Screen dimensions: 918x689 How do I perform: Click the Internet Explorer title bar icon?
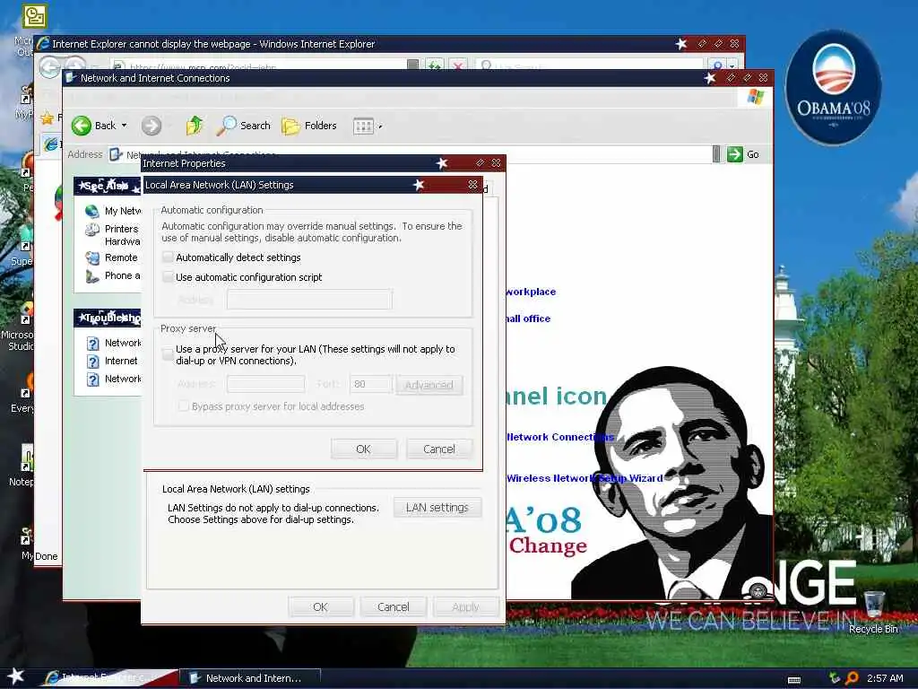[x=43, y=43]
